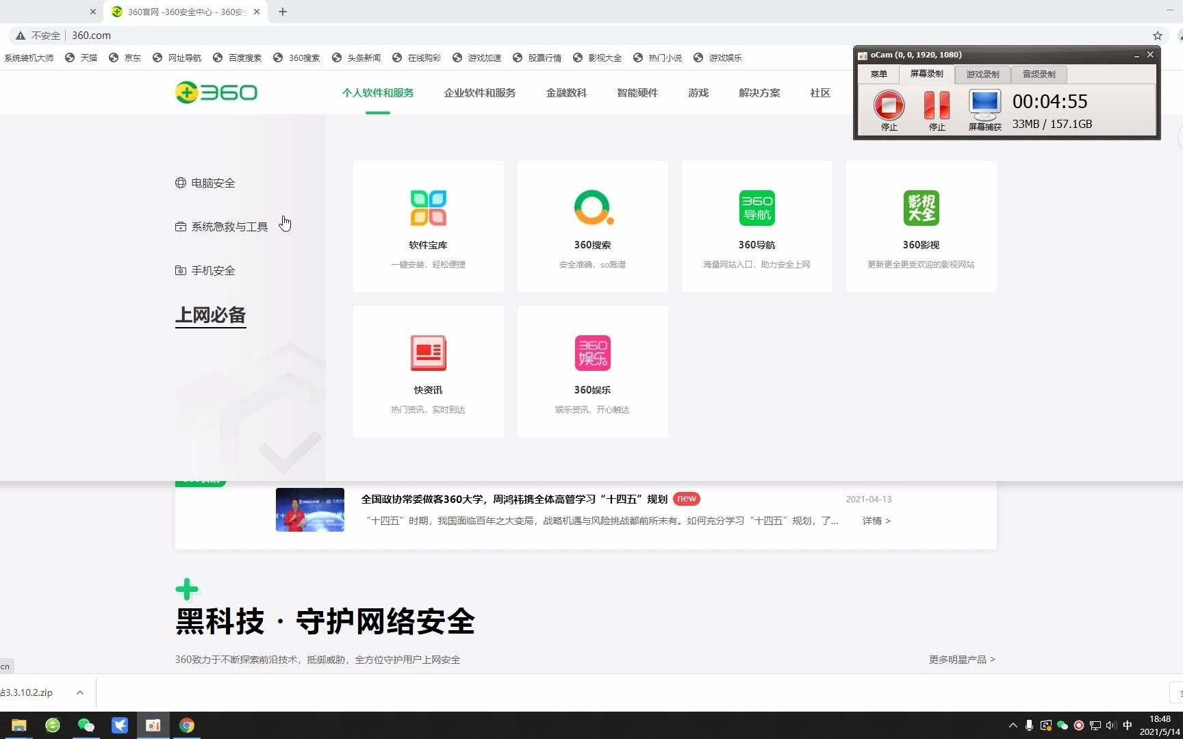This screenshot has width=1183, height=739.
Task: Click the WeChat icon in system tray
Action: [1063, 725]
